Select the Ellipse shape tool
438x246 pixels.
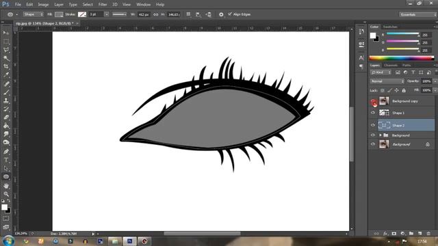click(x=6, y=177)
